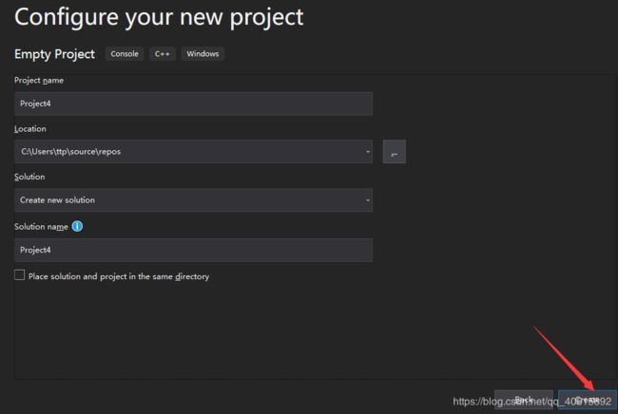The width and height of the screenshot is (618, 414).
Task: Select the Windows tag
Action: [203, 54]
